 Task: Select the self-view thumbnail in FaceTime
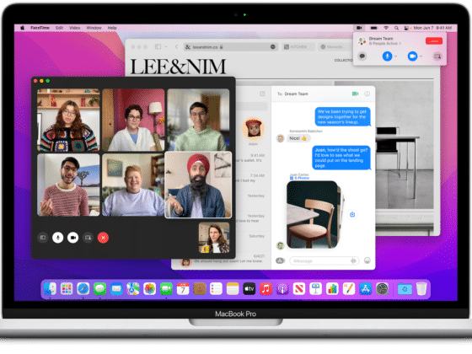tap(214, 238)
